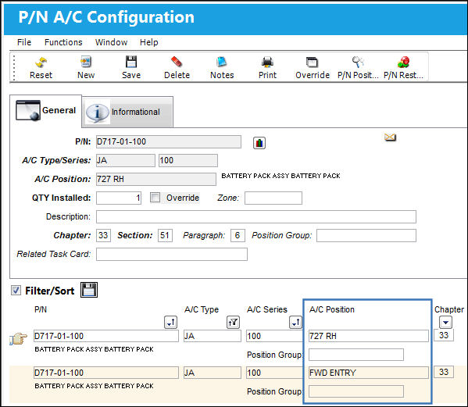Uncheck the Filter/Sort checkbox
The height and width of the screenshot is (407, 468).
[16, 290]
